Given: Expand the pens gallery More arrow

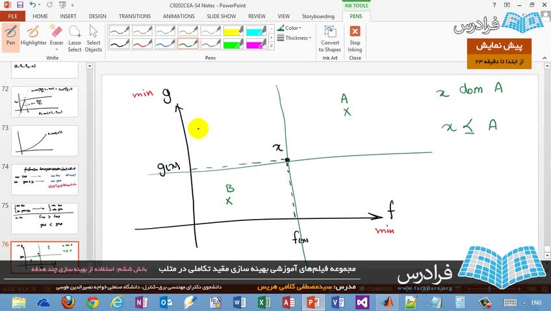Looking at the screenshot, I should coord(272,46).
